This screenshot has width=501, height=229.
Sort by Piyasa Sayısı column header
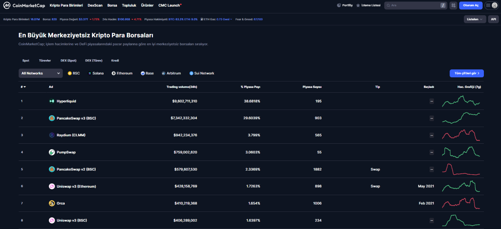point(312,87)
